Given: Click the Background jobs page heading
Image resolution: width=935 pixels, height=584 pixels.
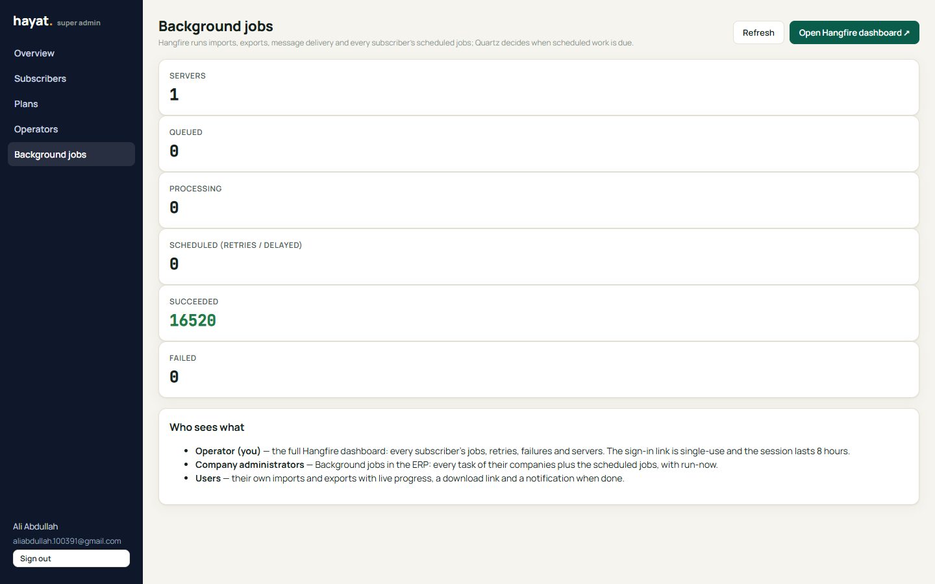Looking at the screenshot, I should (216, 26).
